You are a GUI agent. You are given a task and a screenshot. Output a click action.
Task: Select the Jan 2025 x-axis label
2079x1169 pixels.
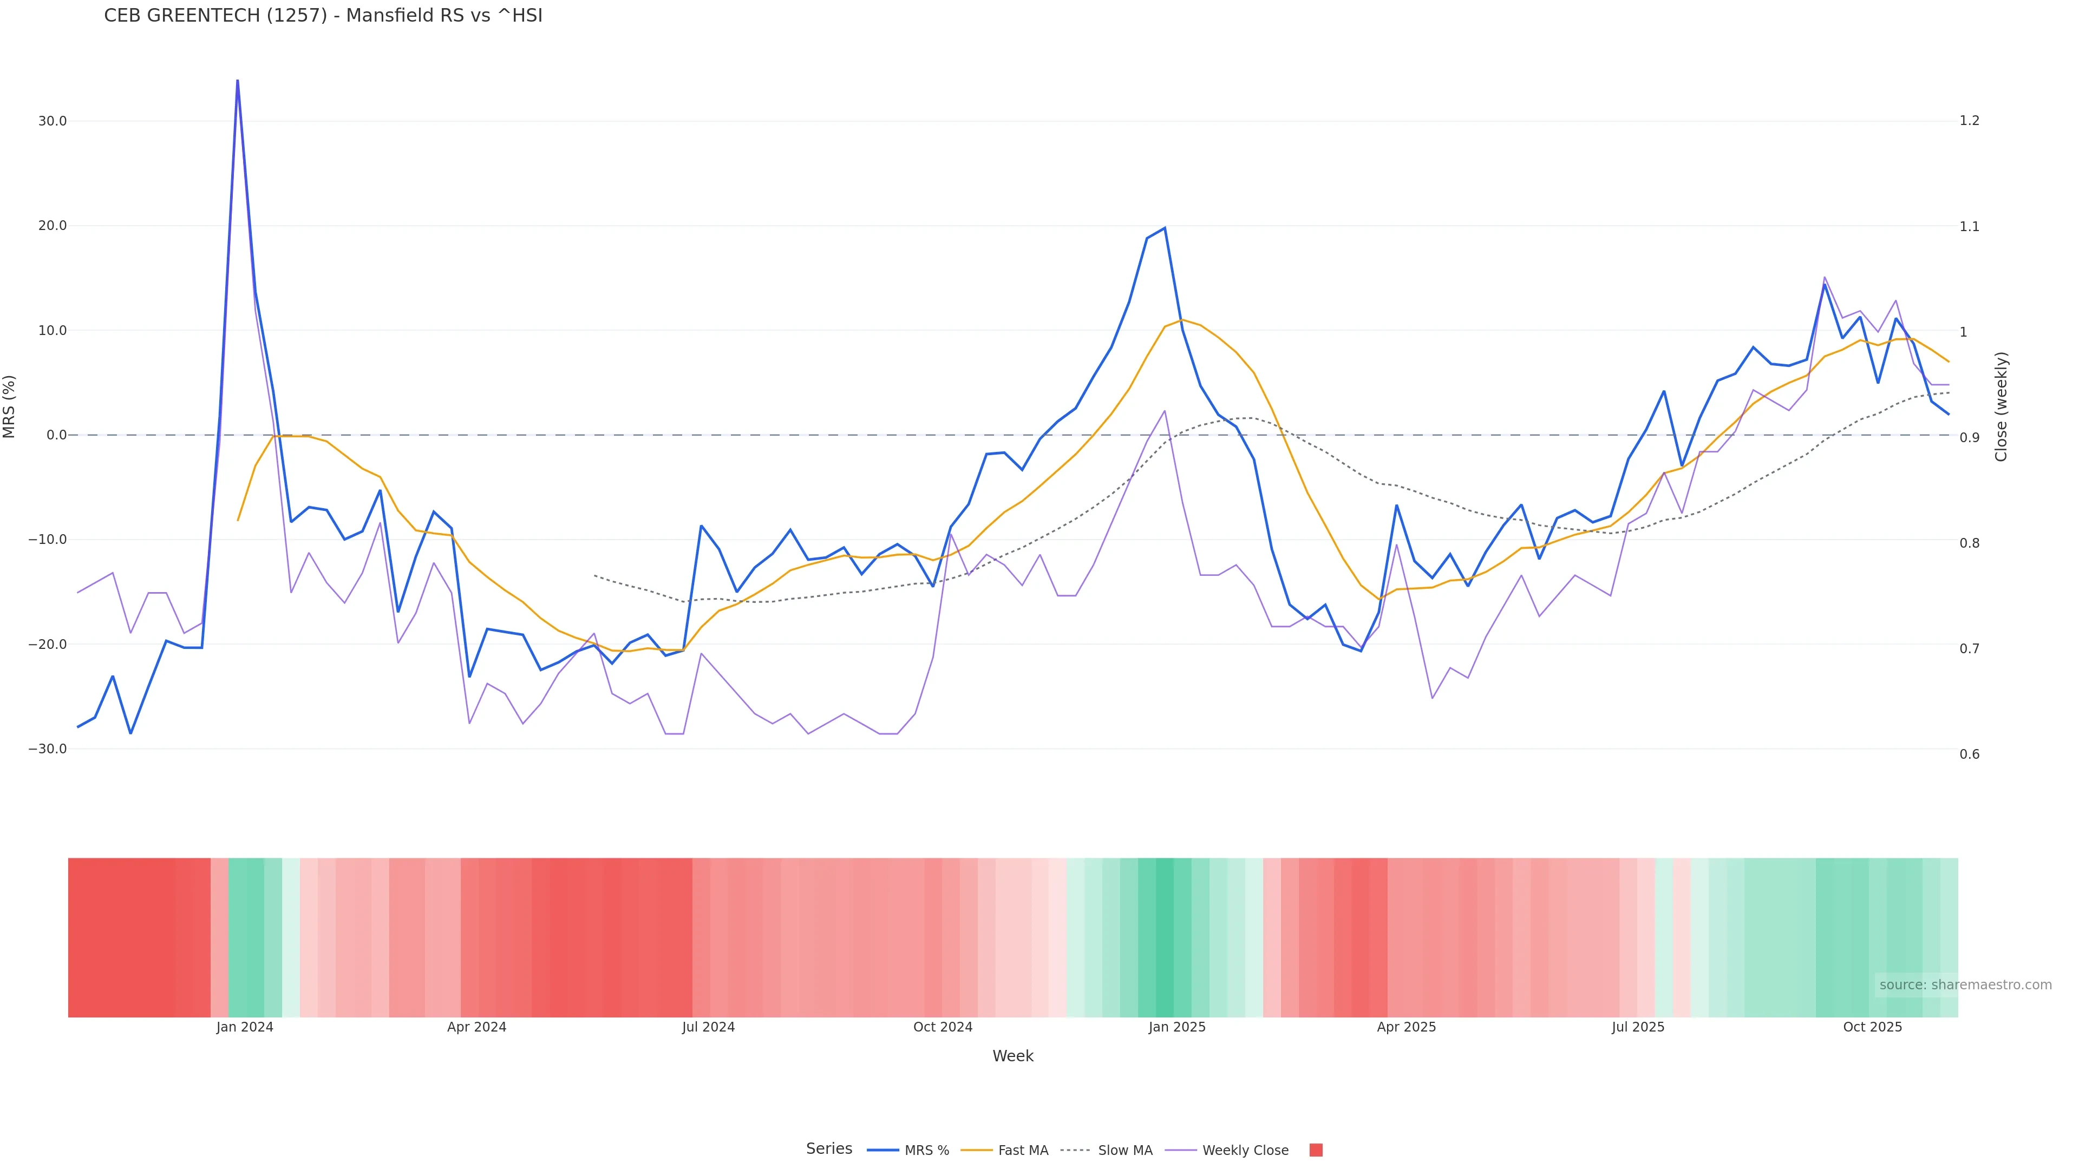point(1176,1027)
